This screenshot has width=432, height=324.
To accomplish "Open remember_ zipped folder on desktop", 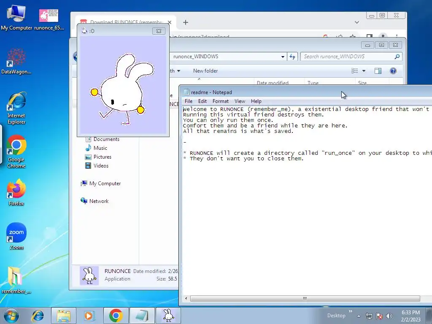I will [x=16, y=280].
